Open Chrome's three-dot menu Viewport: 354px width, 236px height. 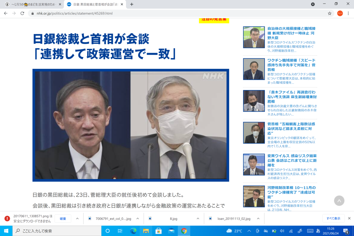348,13
